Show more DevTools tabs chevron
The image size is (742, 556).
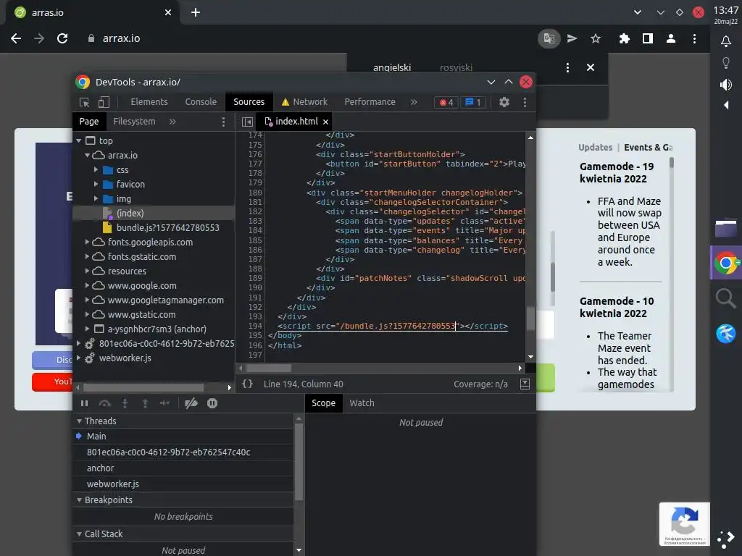pyautogui.click(x=414, y=102)
